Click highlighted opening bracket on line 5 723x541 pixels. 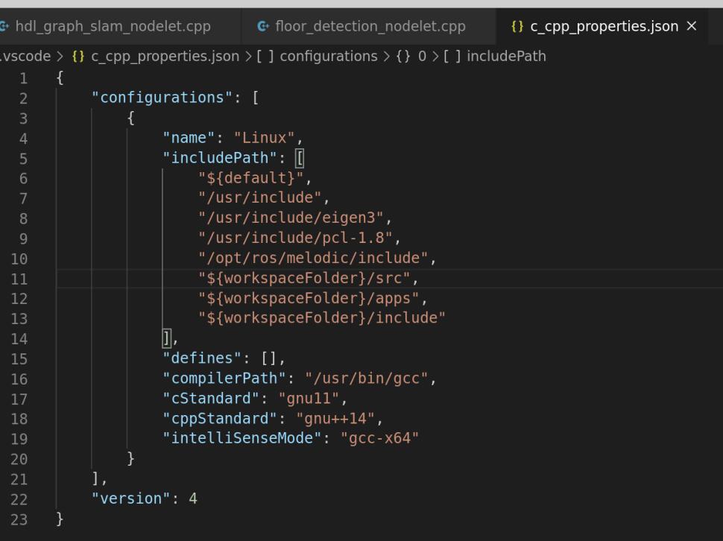pyautogui.click(x=300, y=158)
